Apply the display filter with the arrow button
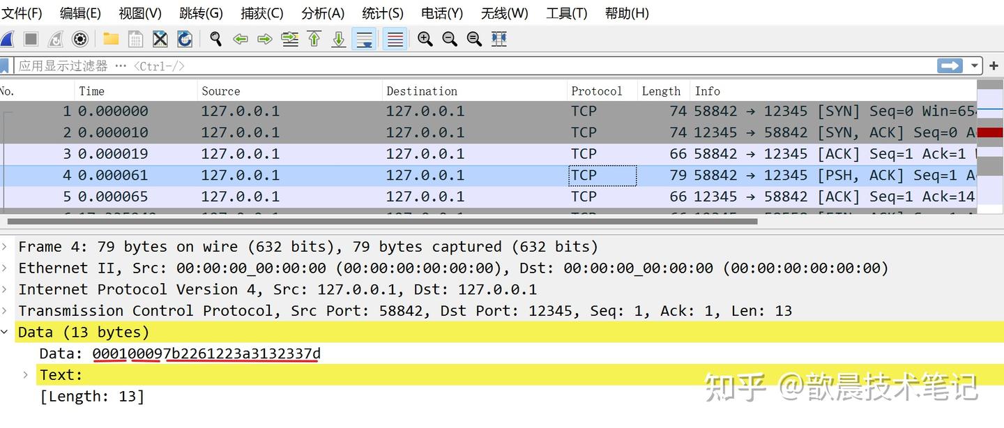The image size is (1004, 428). coord(950,65)
